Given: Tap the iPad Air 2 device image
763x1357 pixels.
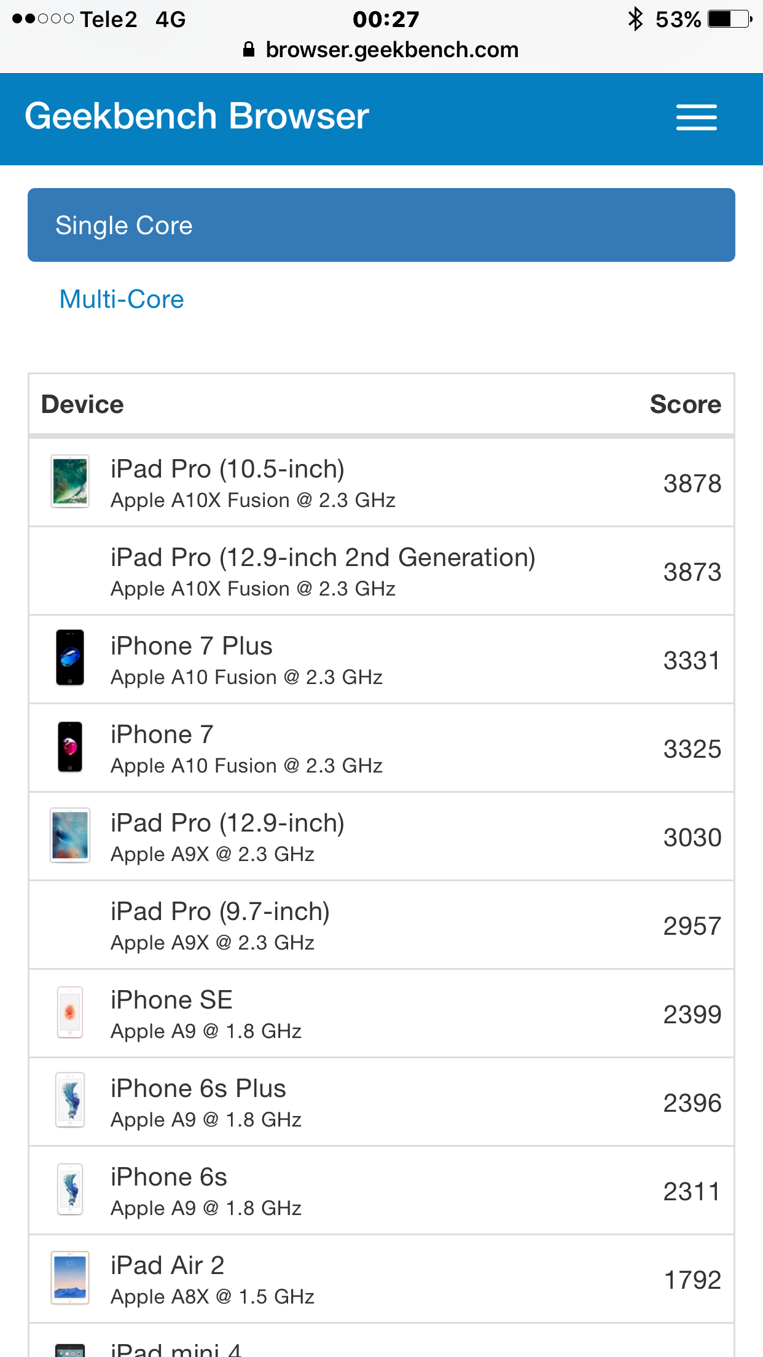Looking at the screenshot, I should coord(70,1278).
